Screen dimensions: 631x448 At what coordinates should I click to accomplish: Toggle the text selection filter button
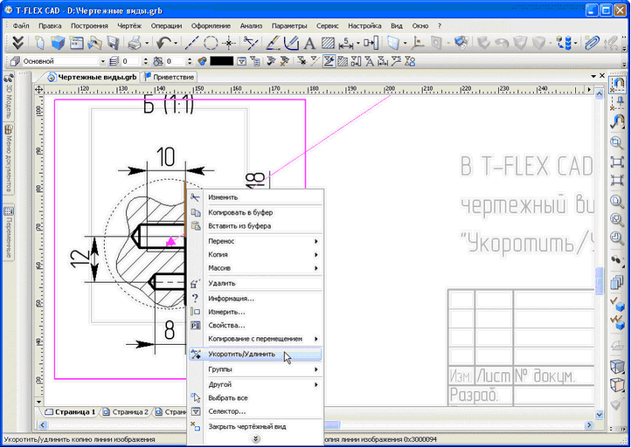pos(369,61)
